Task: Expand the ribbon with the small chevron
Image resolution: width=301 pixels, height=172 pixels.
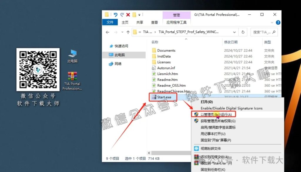Action: 272,22
